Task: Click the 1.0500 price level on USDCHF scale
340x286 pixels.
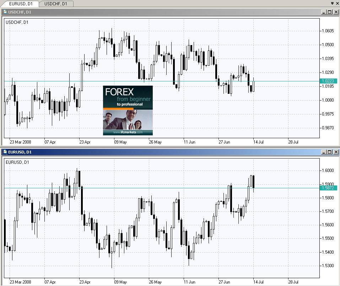Action: click(328, 45)
